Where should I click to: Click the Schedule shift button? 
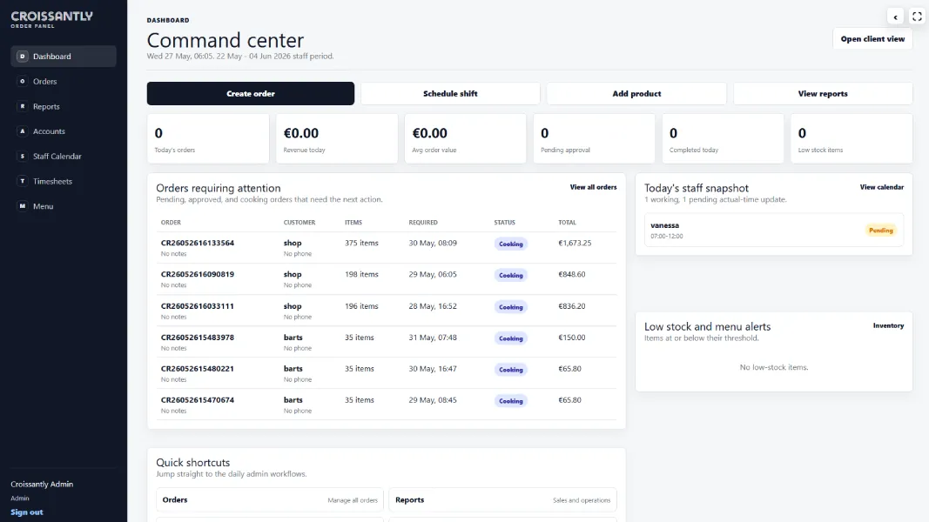pos(450,93)
